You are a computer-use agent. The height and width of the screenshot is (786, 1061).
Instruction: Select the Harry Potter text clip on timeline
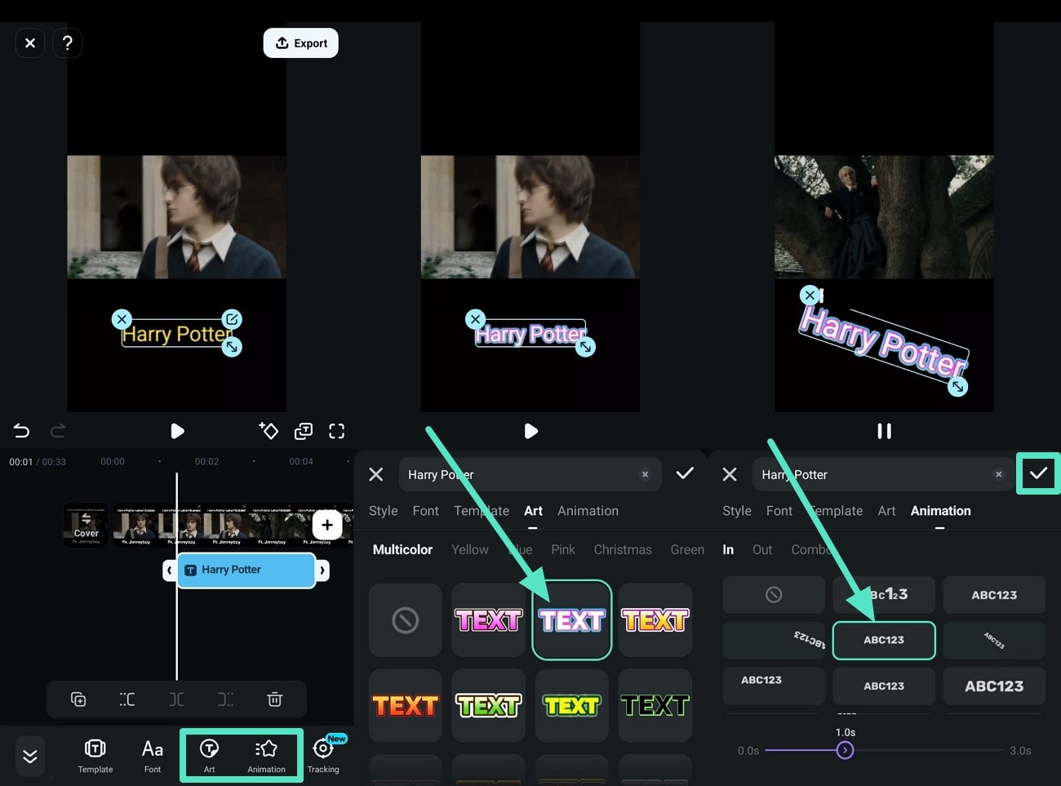point(246,570)
